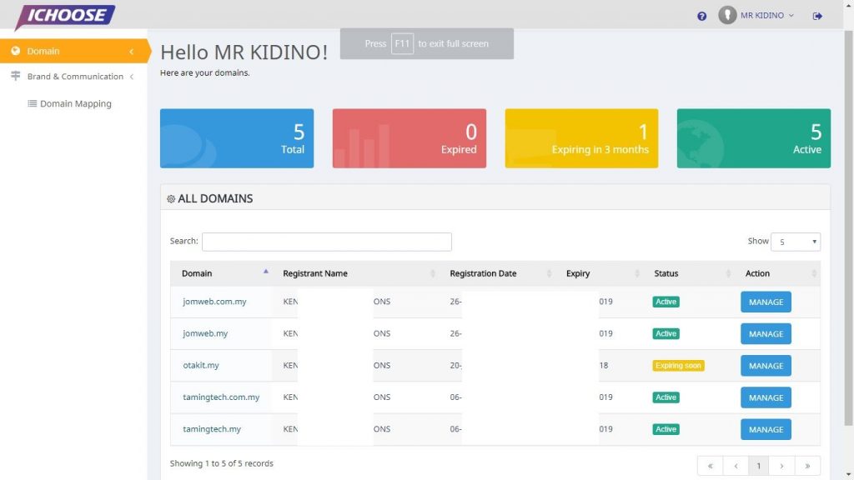Click the sitemap icon next to Brand & Communication
Screen dimensions: 854x480
point(15,76)
